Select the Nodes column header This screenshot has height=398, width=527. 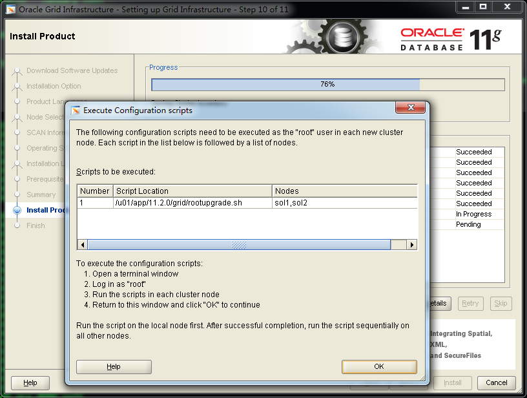point(344,191)
